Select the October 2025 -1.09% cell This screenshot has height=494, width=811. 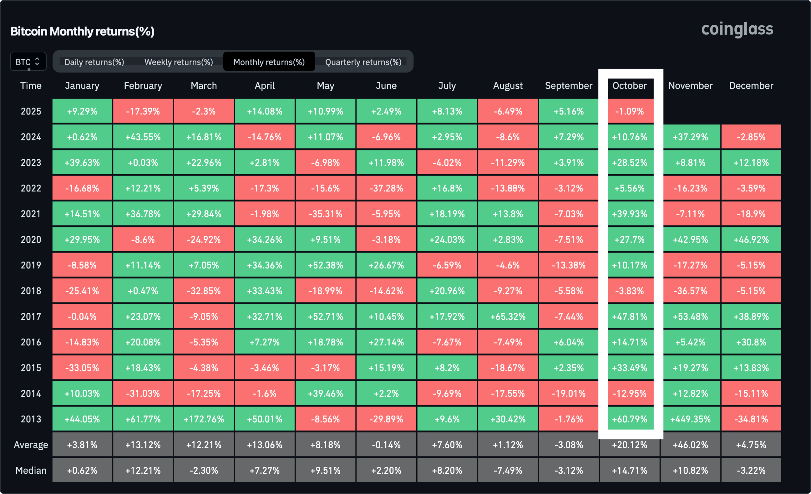tap(629, 111)
